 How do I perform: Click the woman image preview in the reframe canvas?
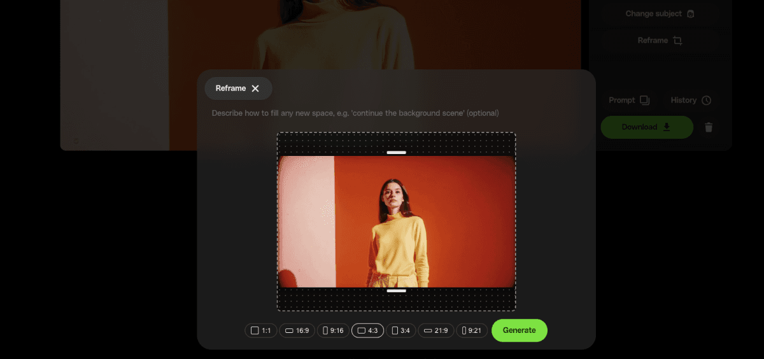tap(396, 222)
